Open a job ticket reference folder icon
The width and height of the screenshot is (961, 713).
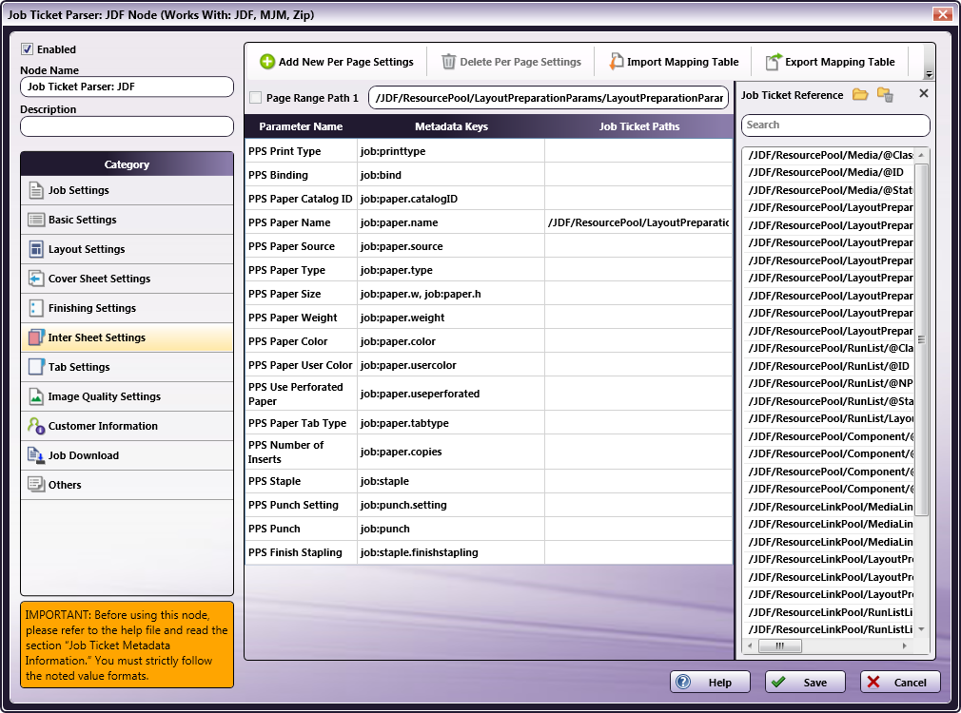(860, 94)
